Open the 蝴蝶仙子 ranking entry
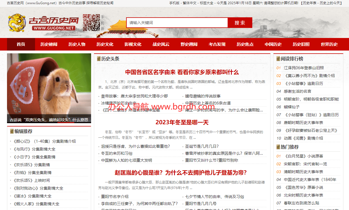This screenshot has width=349, height=210. [292, 107]
